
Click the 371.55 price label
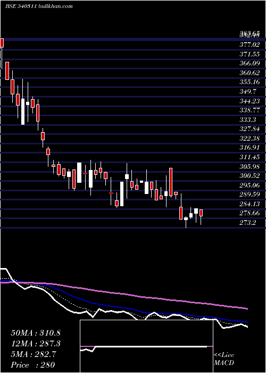coord(250,54)
